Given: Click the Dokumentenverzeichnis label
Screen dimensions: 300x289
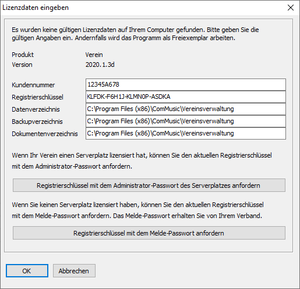Looking at the screenshot, I should (45, 134).
